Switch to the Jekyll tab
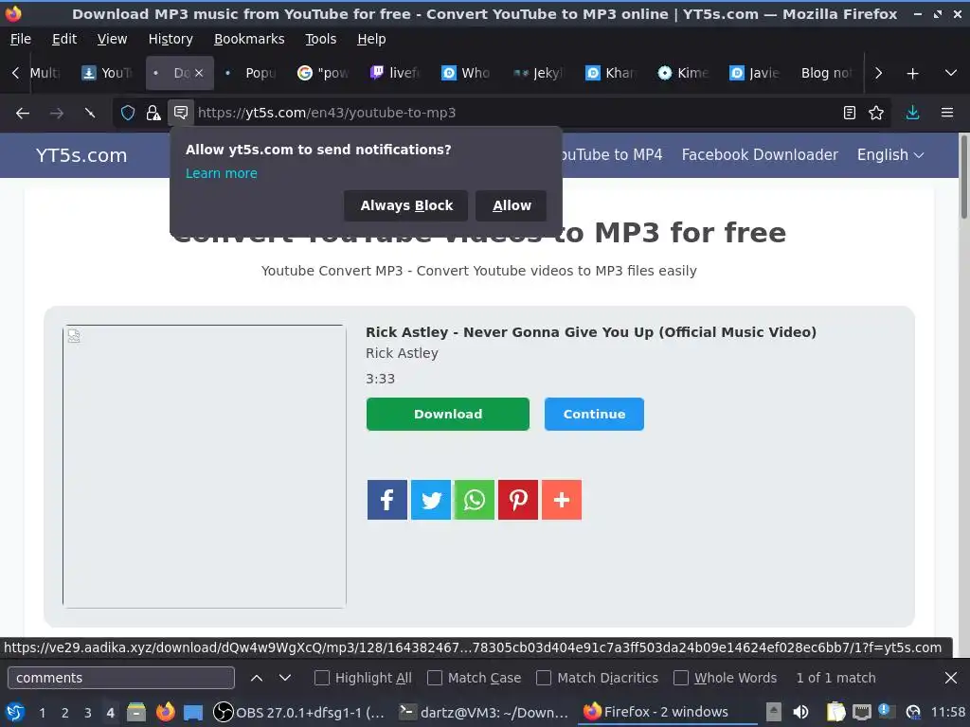 coord(538,73)
